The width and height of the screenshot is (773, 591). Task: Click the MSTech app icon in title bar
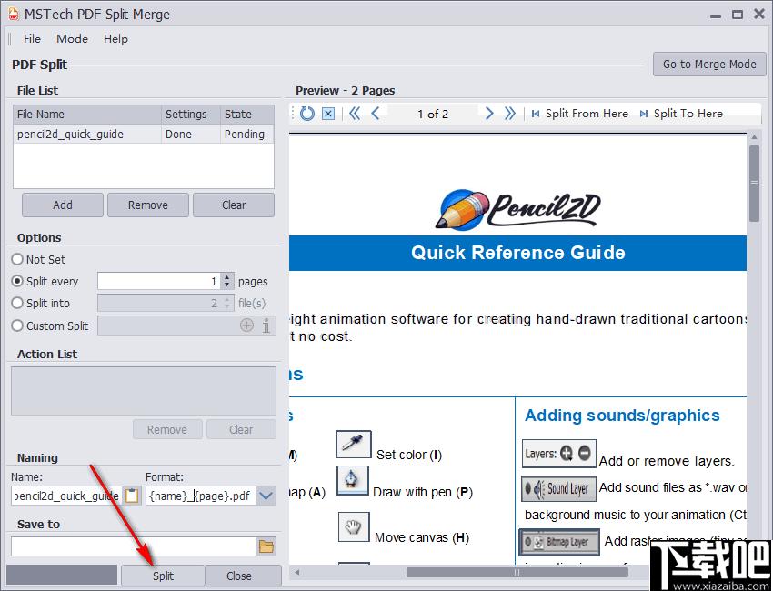(x=14, y=14)
